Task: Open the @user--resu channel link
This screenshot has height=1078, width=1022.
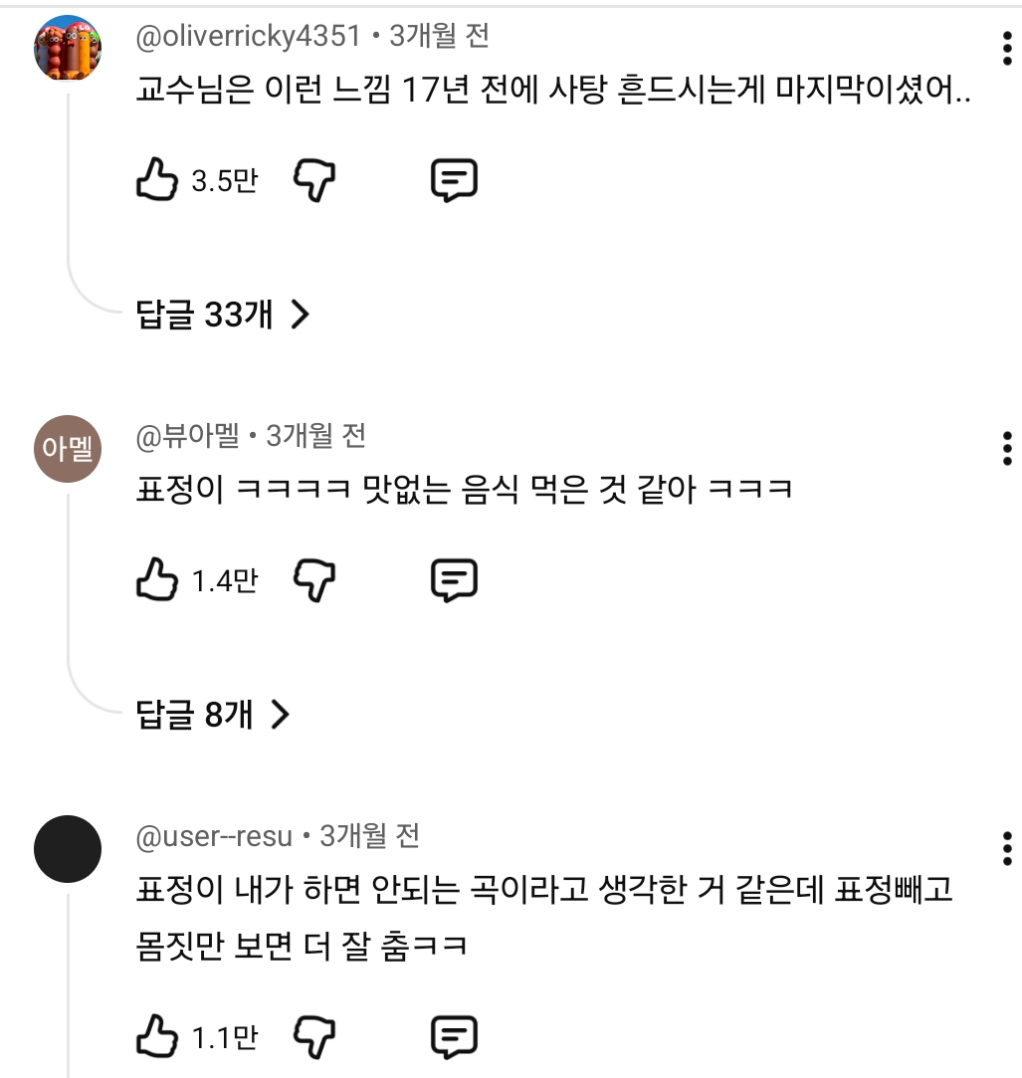Action: [x=214, y=836]
